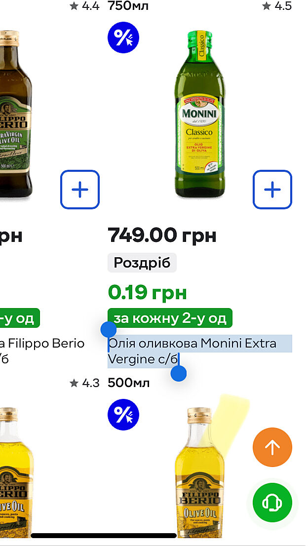Open the Monini Classico bottle image
Image resolution: width=308 pixels, height=546 pixels.
click(x=200, y=114)
